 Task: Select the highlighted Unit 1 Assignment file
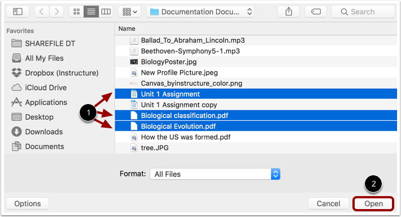coord(256,94)
